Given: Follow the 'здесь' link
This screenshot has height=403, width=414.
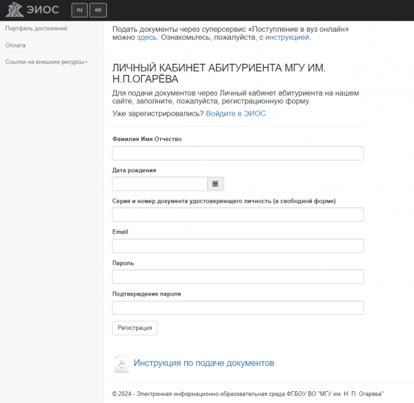Looking at the screenshot, I should coord(146,37).
